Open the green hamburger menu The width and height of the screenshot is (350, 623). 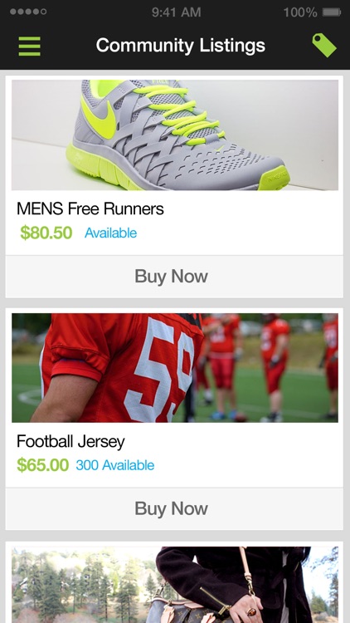coord(29,46)
